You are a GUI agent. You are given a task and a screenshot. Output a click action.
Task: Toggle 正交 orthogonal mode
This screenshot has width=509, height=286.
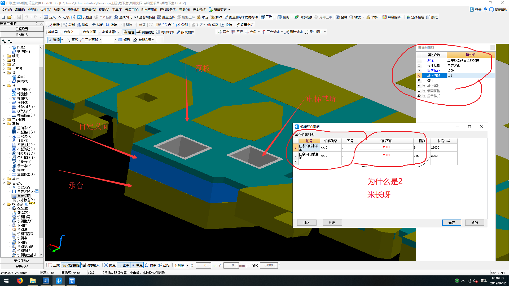(54, 265)
